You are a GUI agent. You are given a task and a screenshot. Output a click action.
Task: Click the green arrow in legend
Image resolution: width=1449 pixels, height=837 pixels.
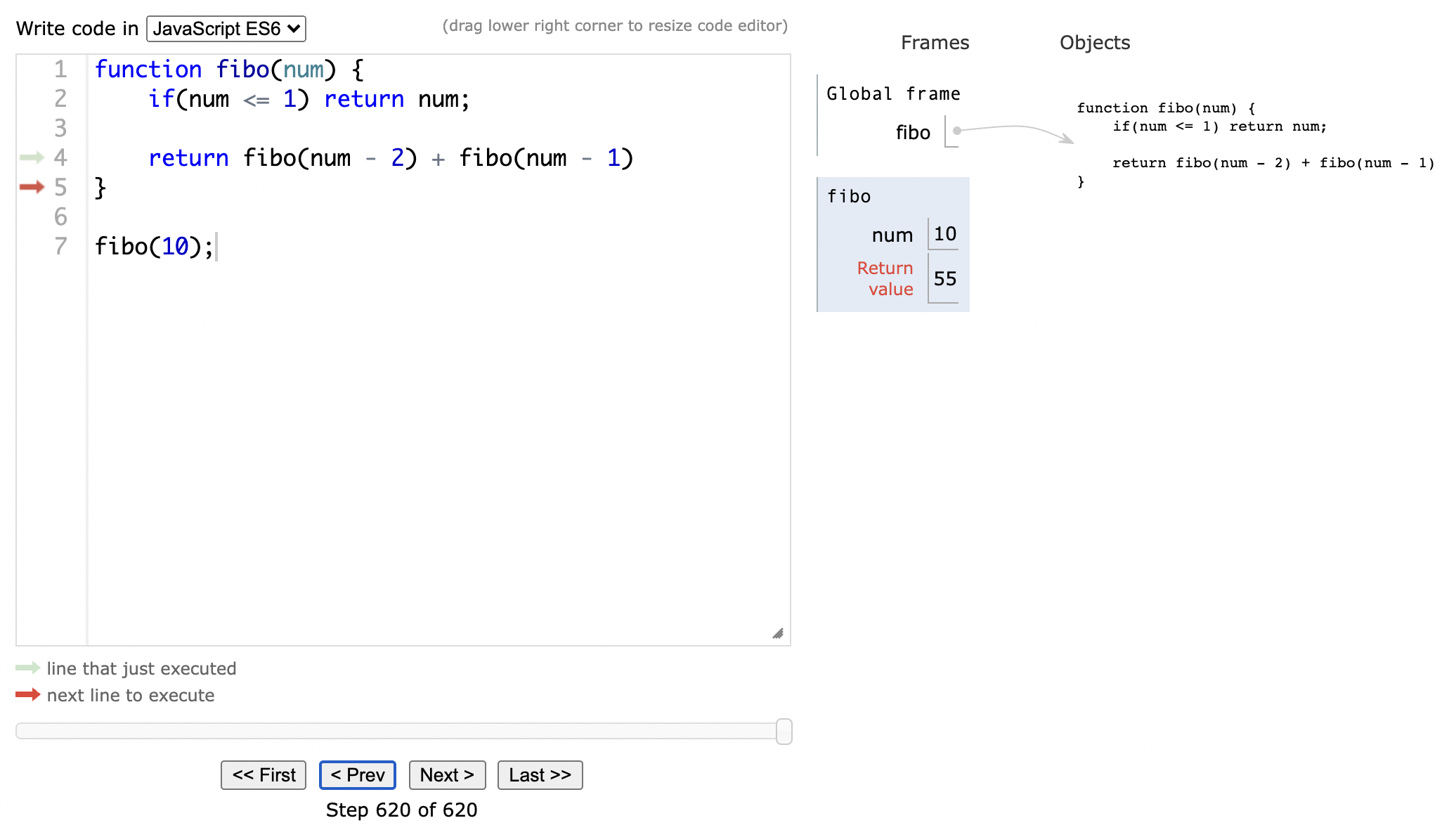coord(28,668)
